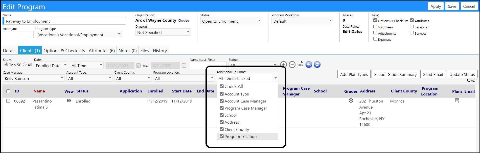Click the Choose organization link
The height and width of the screenshot is (153, 480).
coord(184,20)
